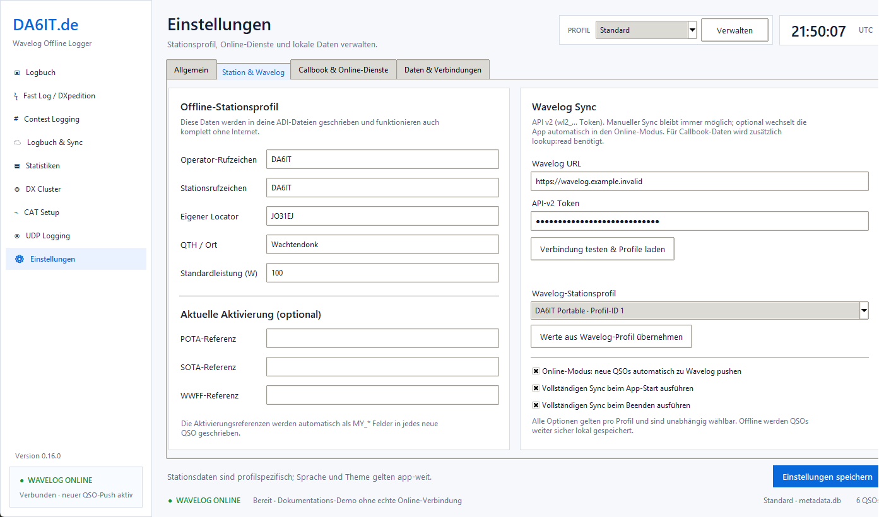The width and height of the screenshot is (896, 517).
Task: Open Fast Log / DXpedition in the sidebar
Action: (x=76, y=96)
